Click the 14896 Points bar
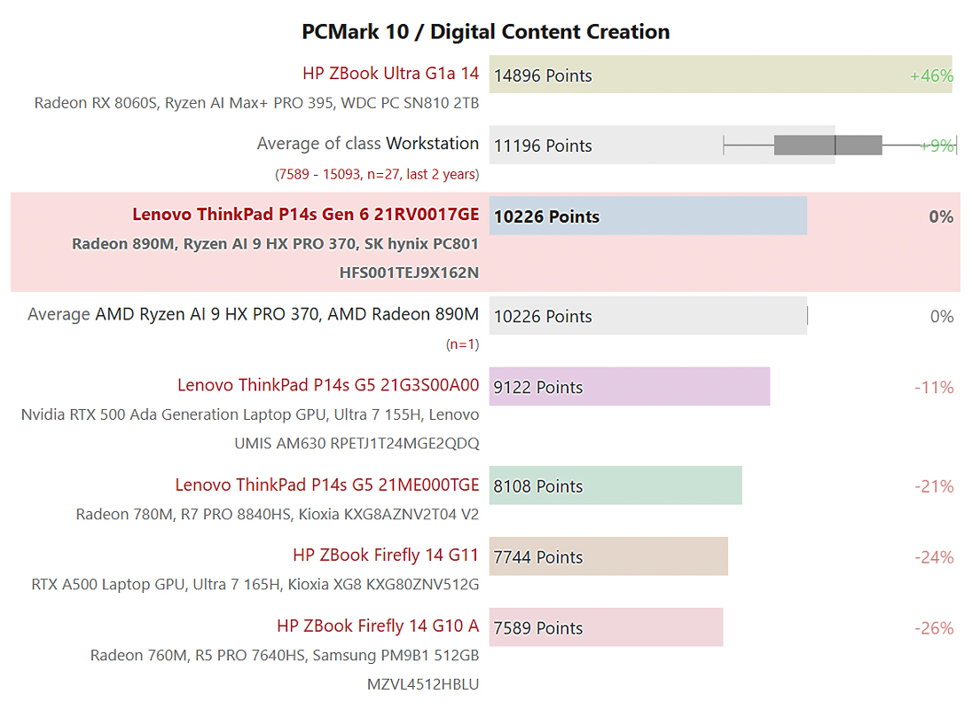This screenshot has width=972, height=710. point(720,75)
